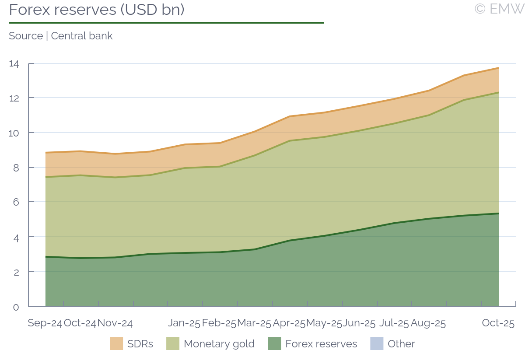The height and width of the screenshot is (350, 525).
Task: Toggle the Forex reserves legend label
Action: tap(321, 344)
